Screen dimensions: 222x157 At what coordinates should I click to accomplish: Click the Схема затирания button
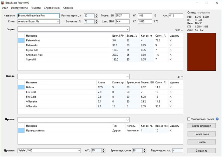(x=202, y=126)
